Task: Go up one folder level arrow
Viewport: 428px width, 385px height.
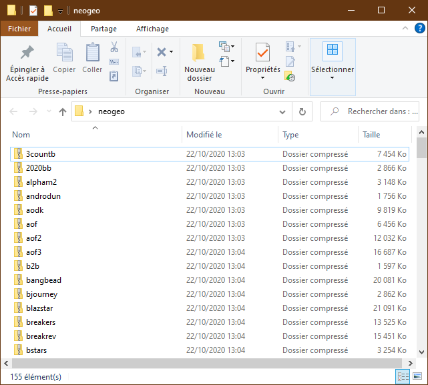Action: pyautogui.click(x=63, y=111)
